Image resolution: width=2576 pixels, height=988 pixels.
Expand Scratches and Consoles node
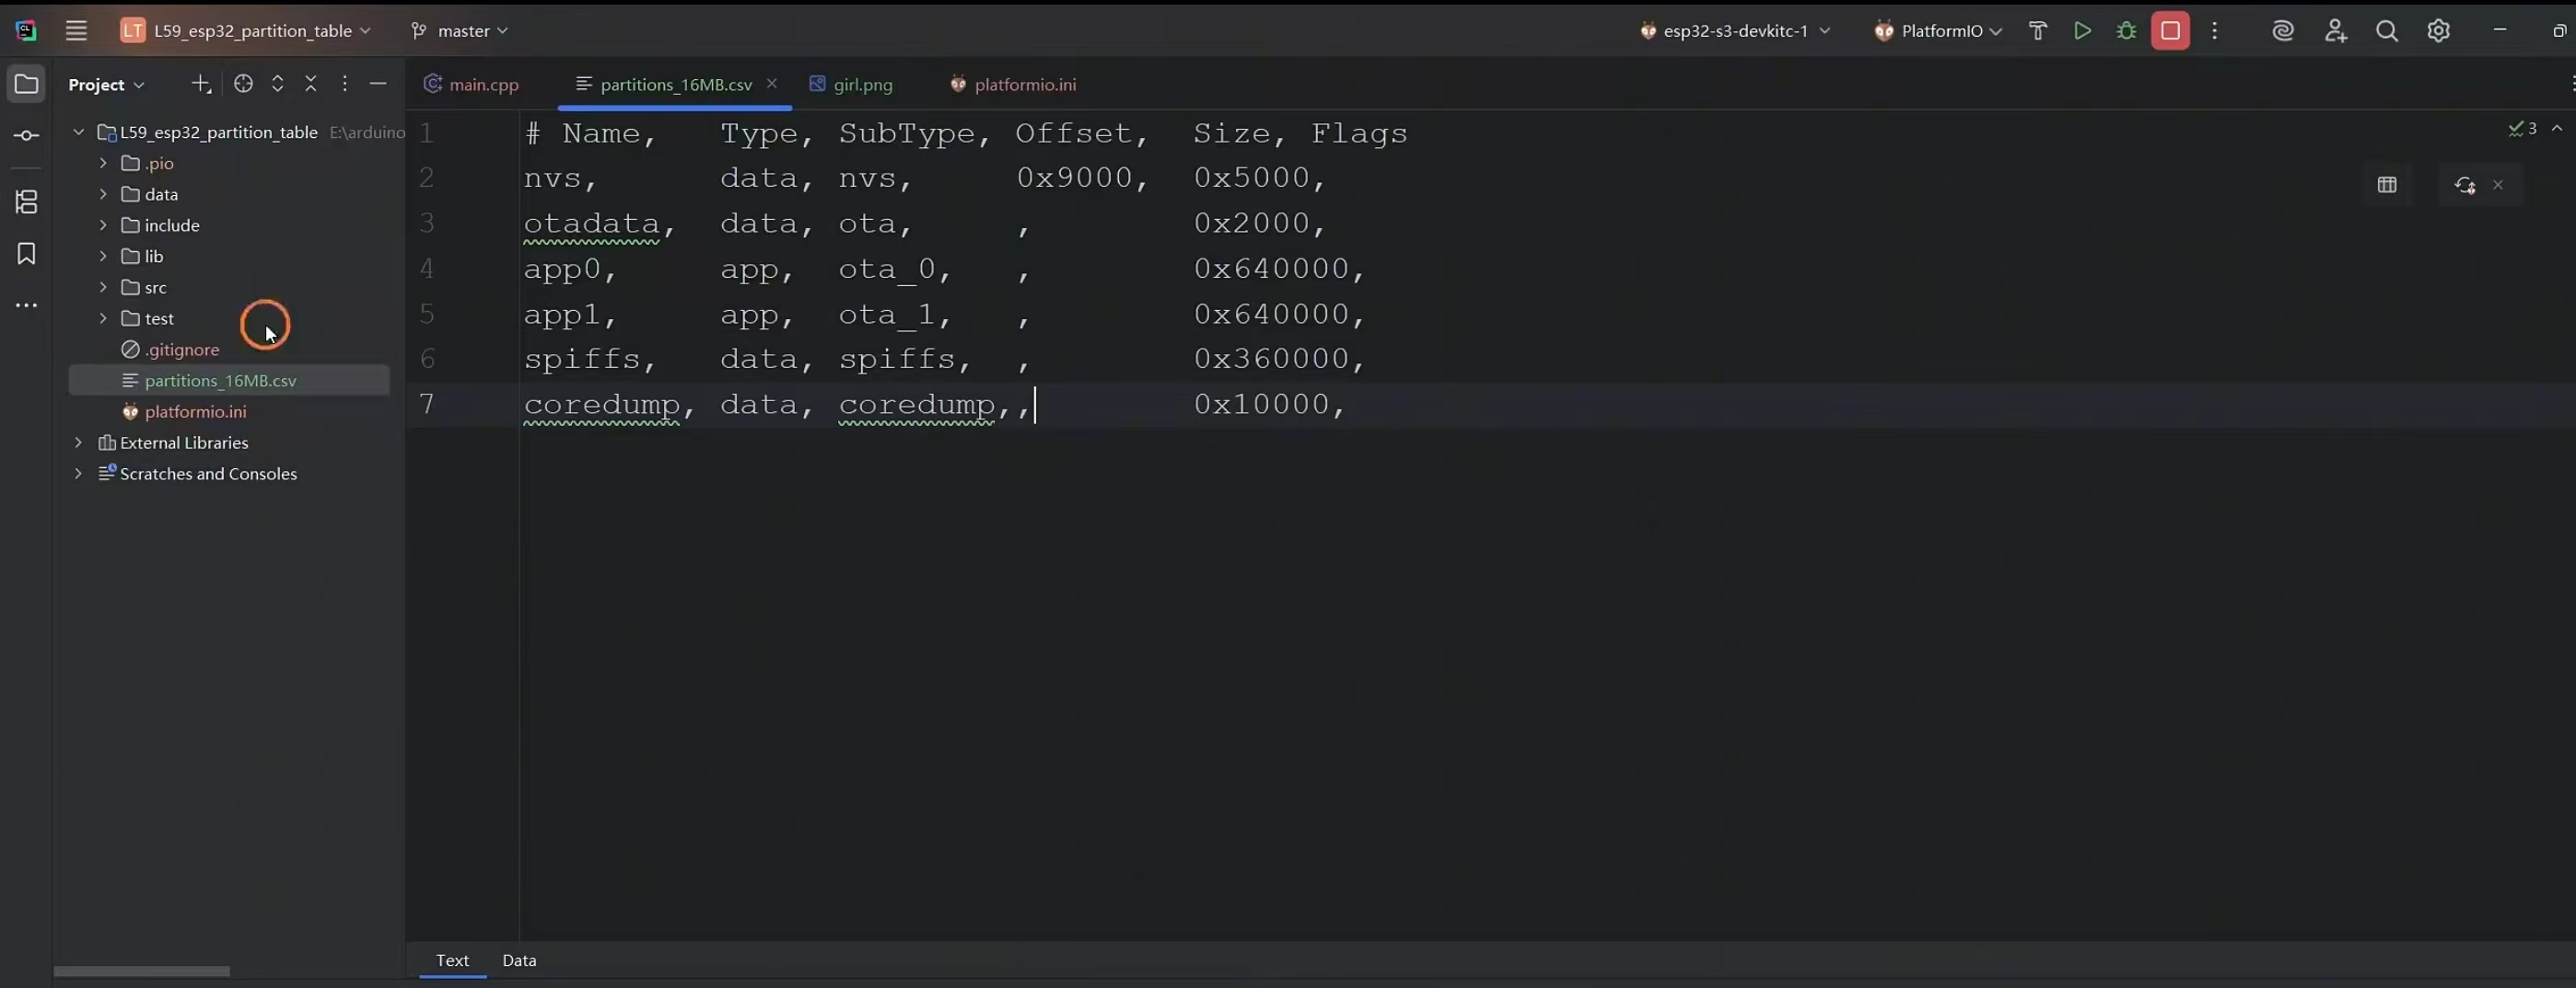click(78, 474)
